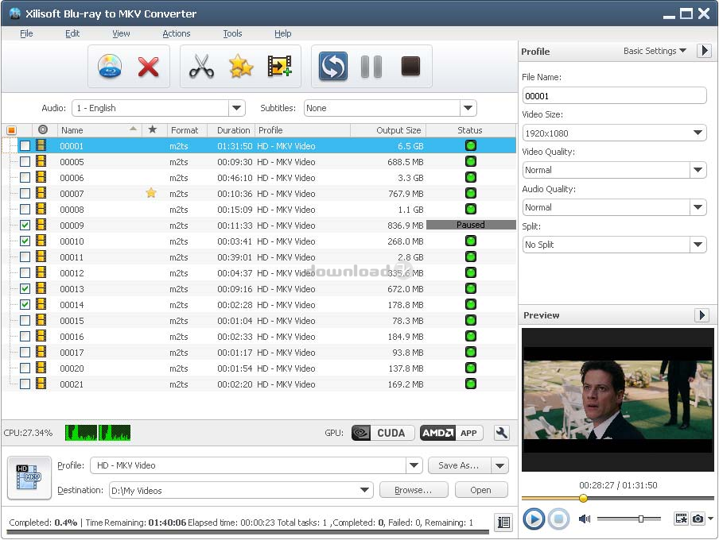719x540 pixels.
Task: Click the green status light of 00021
Action: [471, 384]
